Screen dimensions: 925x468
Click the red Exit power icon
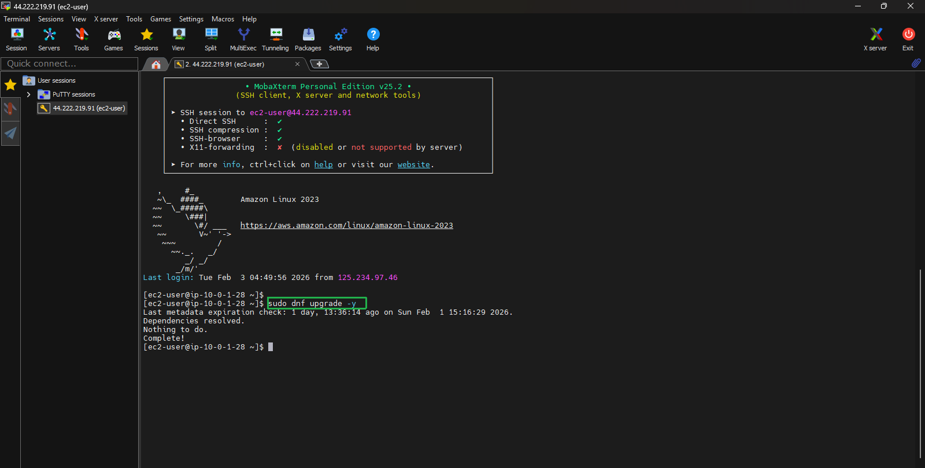pos(908,39)
